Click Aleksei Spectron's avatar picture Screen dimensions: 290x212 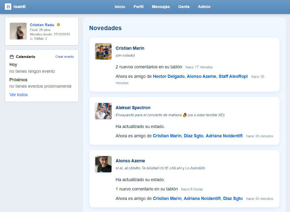point(103,111)
